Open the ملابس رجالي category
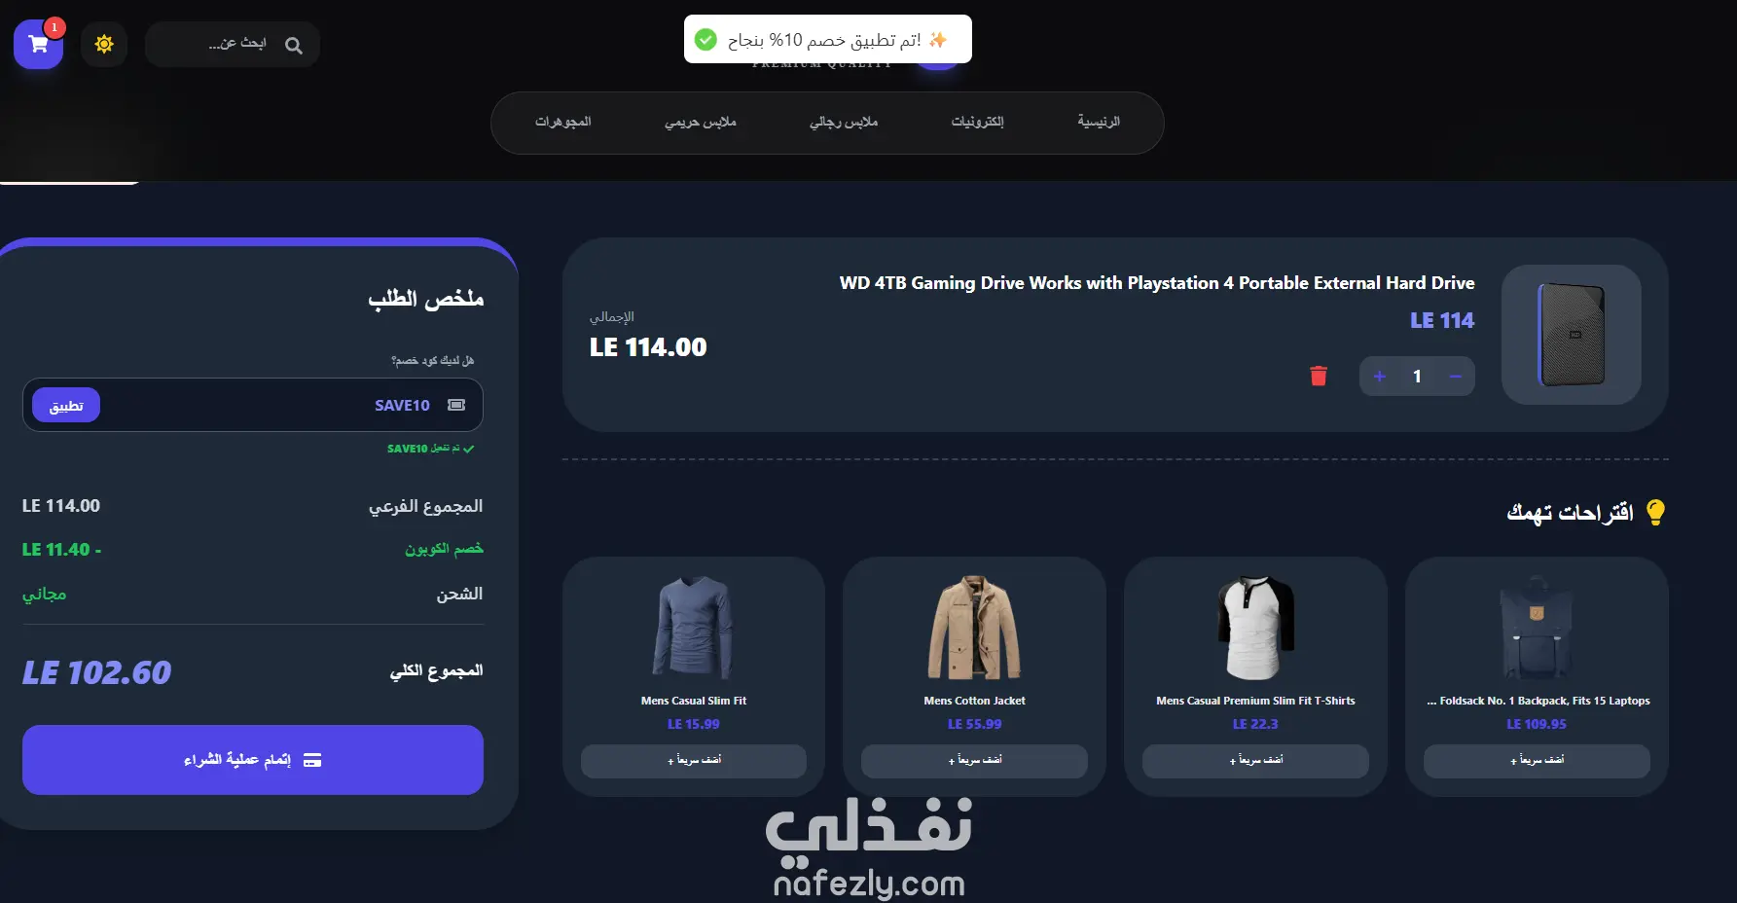The image size is (1737, 903). click(x=844, y=122)
